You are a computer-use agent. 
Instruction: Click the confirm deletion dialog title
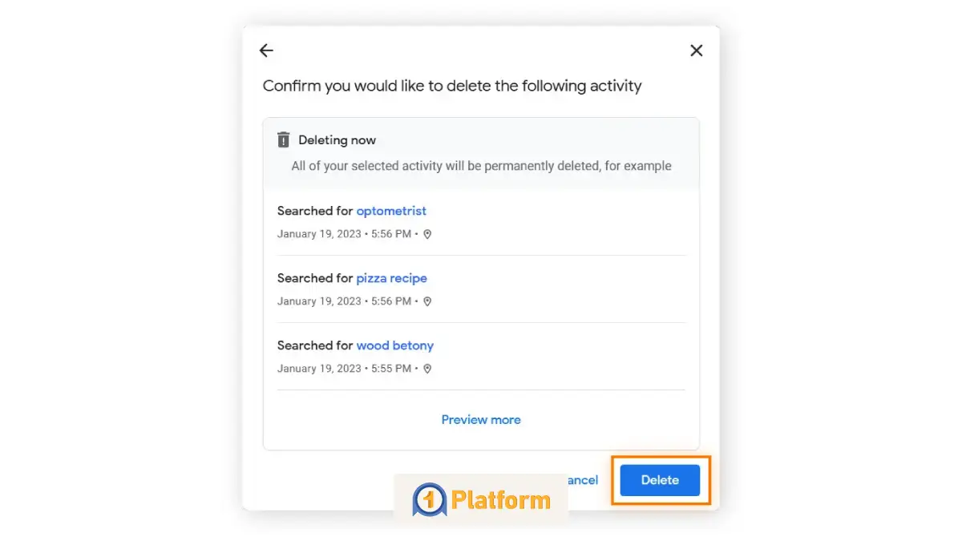[x=452, y=86]
